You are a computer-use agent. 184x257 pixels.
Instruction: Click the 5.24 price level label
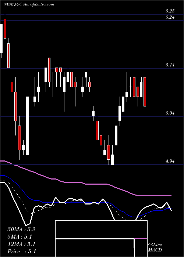[x=170, y=17]
